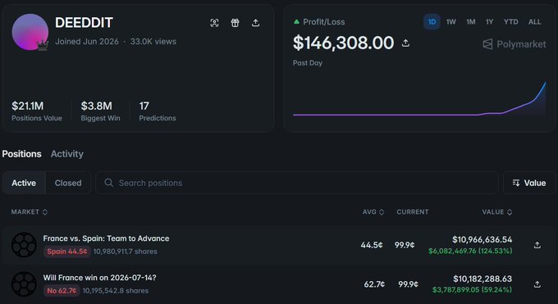Image resolution: width=558 pixels, height=304 pixels.
Task: Share the Will France win position
Action: pyautogui.click(x=537, y=284)
